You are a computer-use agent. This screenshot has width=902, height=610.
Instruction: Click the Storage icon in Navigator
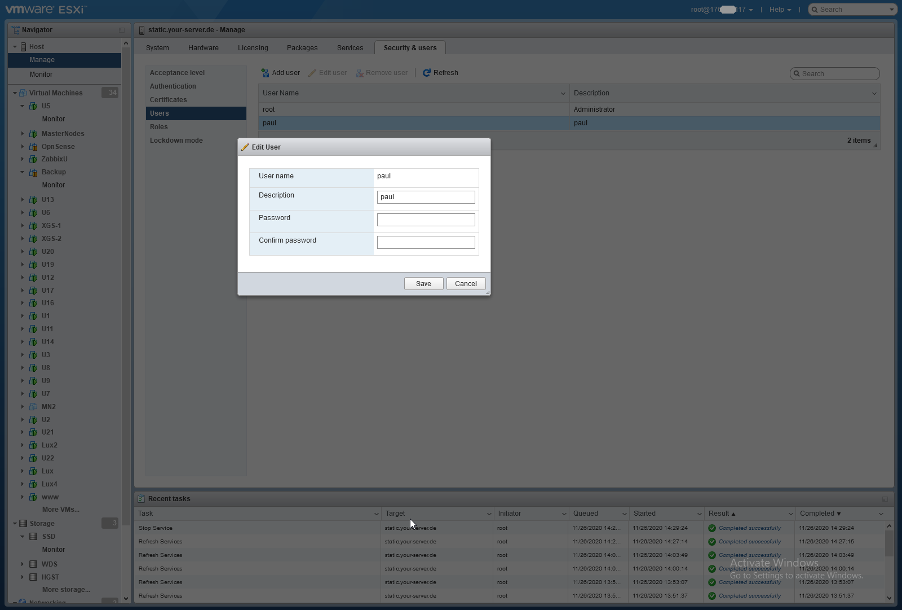click(x=23, y=524)
